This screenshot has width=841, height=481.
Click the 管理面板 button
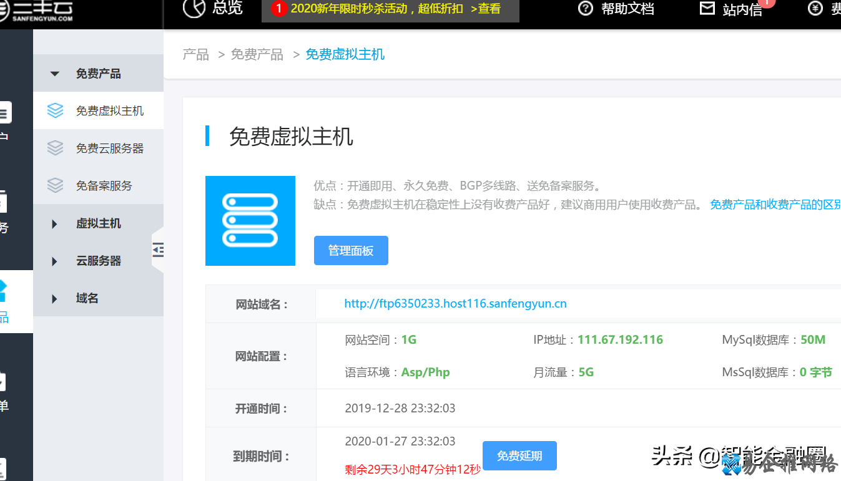pos(350,250)
